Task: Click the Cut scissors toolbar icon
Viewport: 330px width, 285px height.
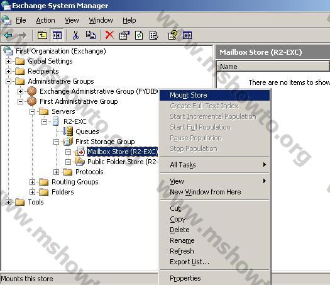Action: [75, 35]
